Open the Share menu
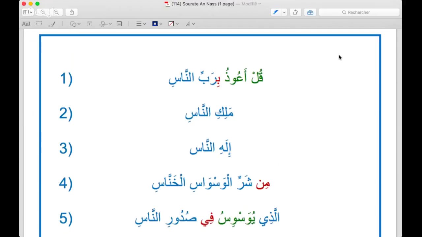 coord(72,12)
